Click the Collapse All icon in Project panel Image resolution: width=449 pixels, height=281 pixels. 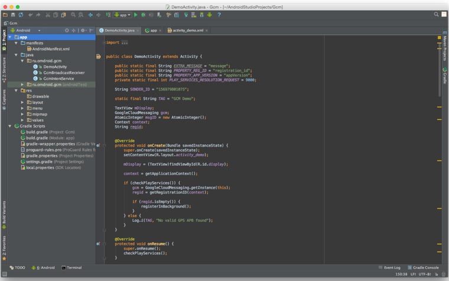(x=74, y=30)
